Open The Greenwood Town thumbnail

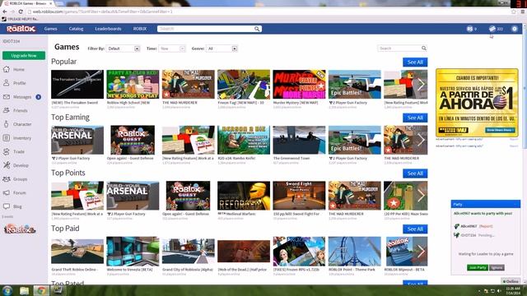coord(299,140)
